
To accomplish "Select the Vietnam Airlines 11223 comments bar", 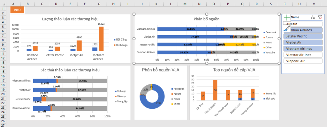I will click(101, 39).
